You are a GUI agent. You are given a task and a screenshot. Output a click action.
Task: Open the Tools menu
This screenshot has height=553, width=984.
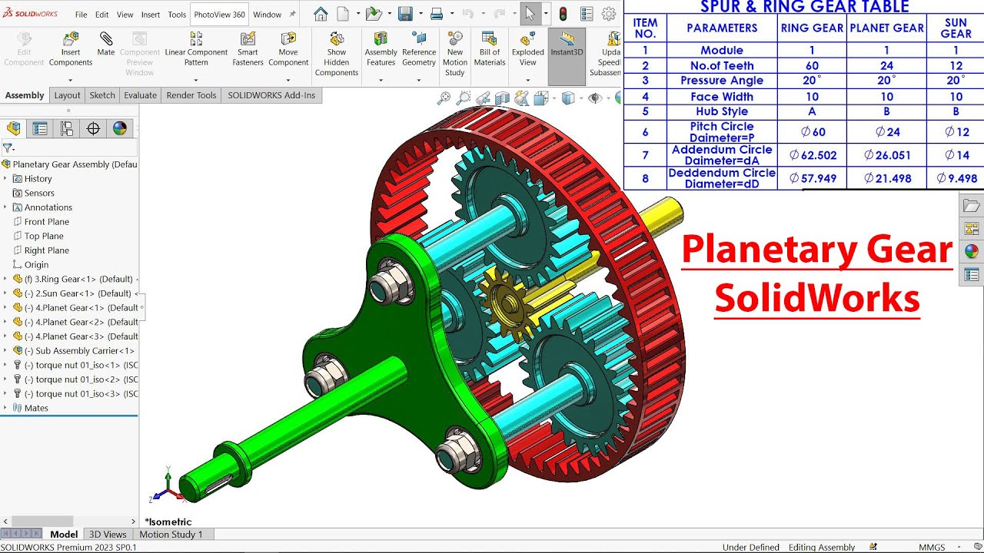[x=177, y=15]
